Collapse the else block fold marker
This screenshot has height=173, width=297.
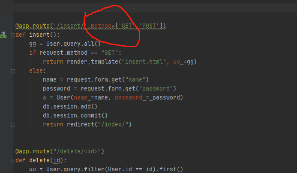click(13, 71)
